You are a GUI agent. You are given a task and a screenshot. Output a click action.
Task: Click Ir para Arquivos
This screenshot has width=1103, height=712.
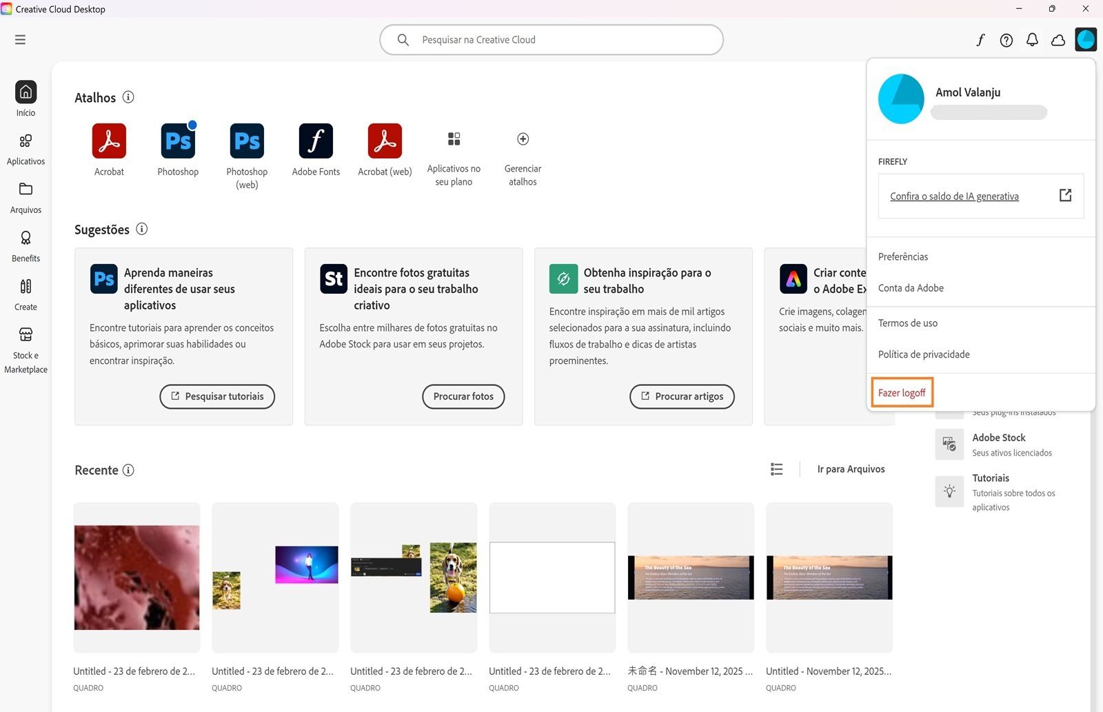[x=851, y=469]
